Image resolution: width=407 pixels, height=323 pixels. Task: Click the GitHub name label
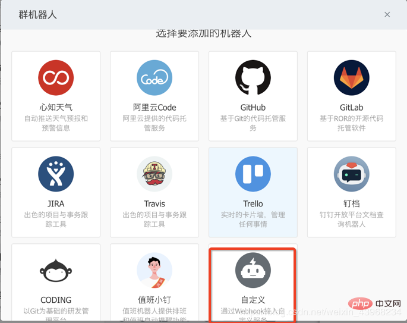[x=253, y=107]
